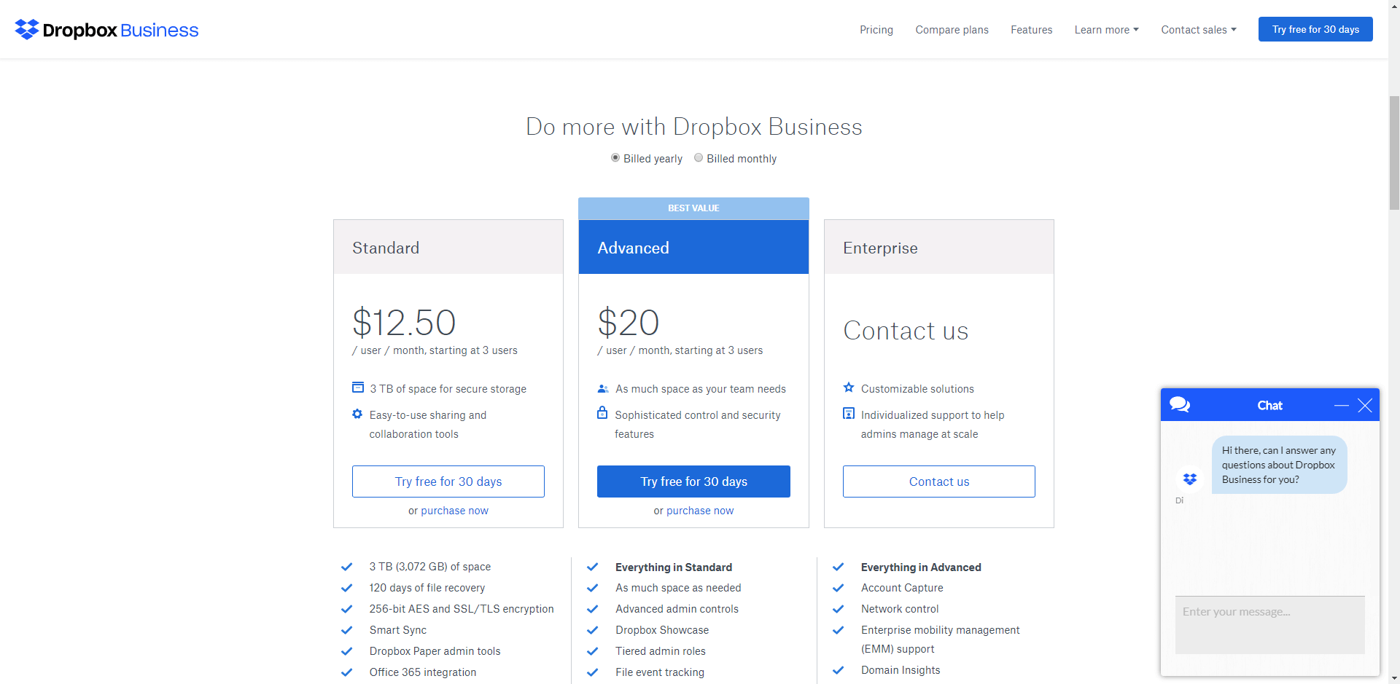Click the team icon beside As much space

pos(603,389)
